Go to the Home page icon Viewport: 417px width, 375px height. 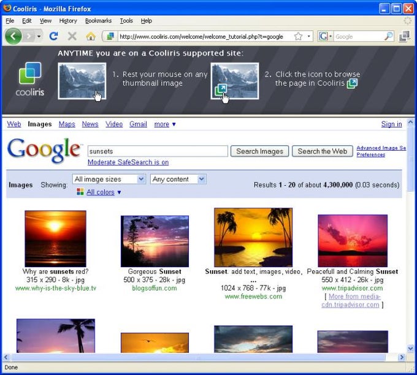click(x=90, y=37)
